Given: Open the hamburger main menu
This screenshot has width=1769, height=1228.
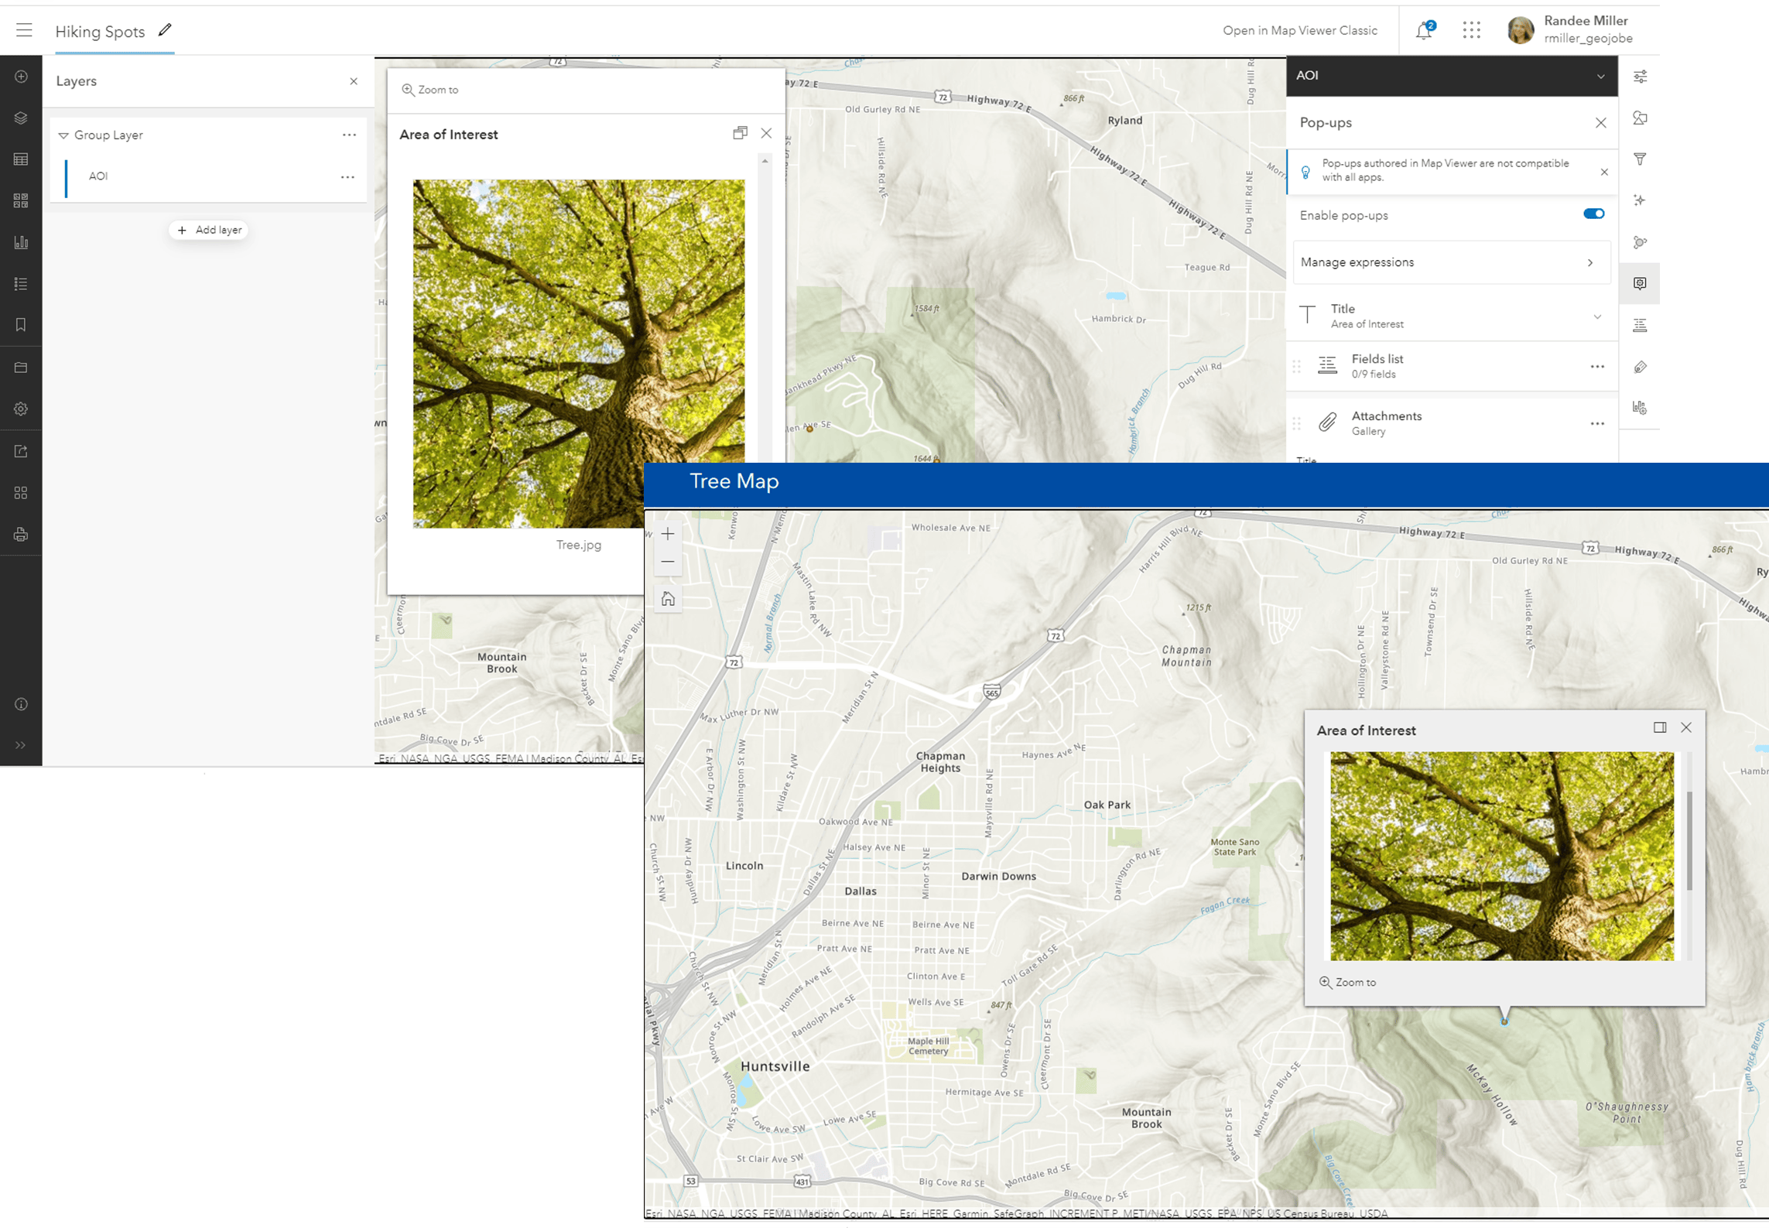Looking at the screenshot, I should pyautogui.click(x=24, y=30).
